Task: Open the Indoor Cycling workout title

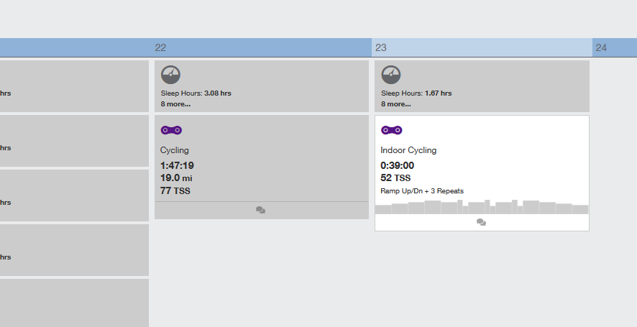Action: pos(408,150)
